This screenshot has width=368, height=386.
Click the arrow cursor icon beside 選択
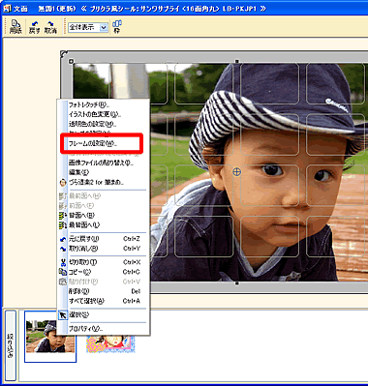(63, 315)
